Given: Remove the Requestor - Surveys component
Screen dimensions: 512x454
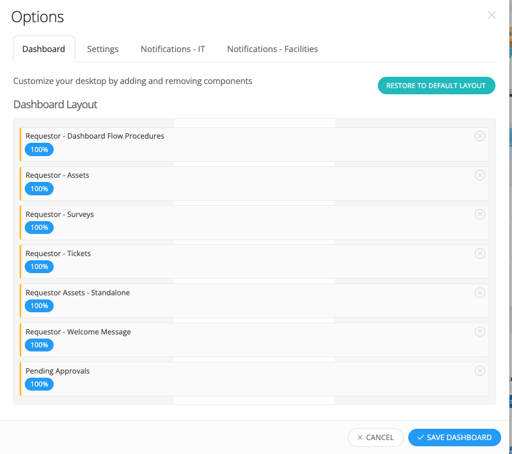Looking at the screenshot, I should 479,214.
